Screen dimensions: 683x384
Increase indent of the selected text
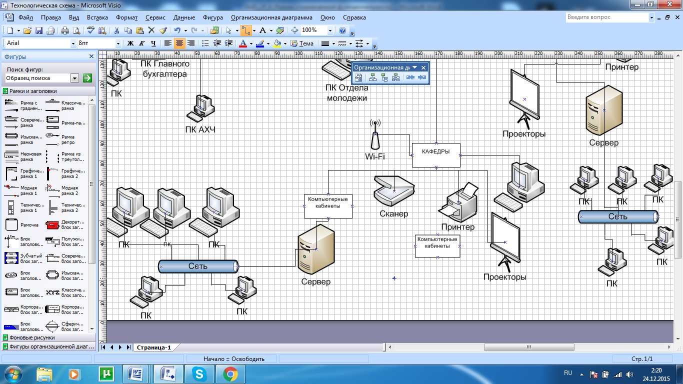[229, 43]
